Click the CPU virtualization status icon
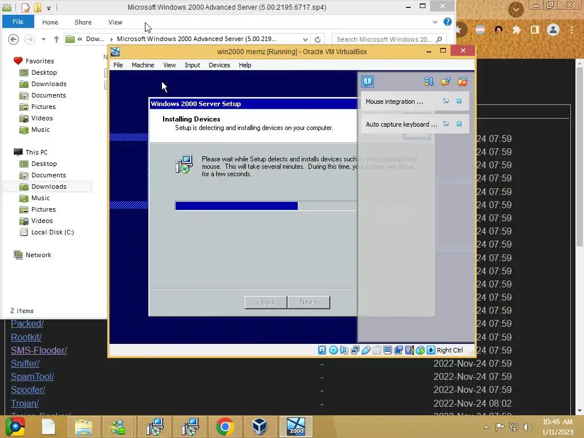 click(x=409, y=350)
